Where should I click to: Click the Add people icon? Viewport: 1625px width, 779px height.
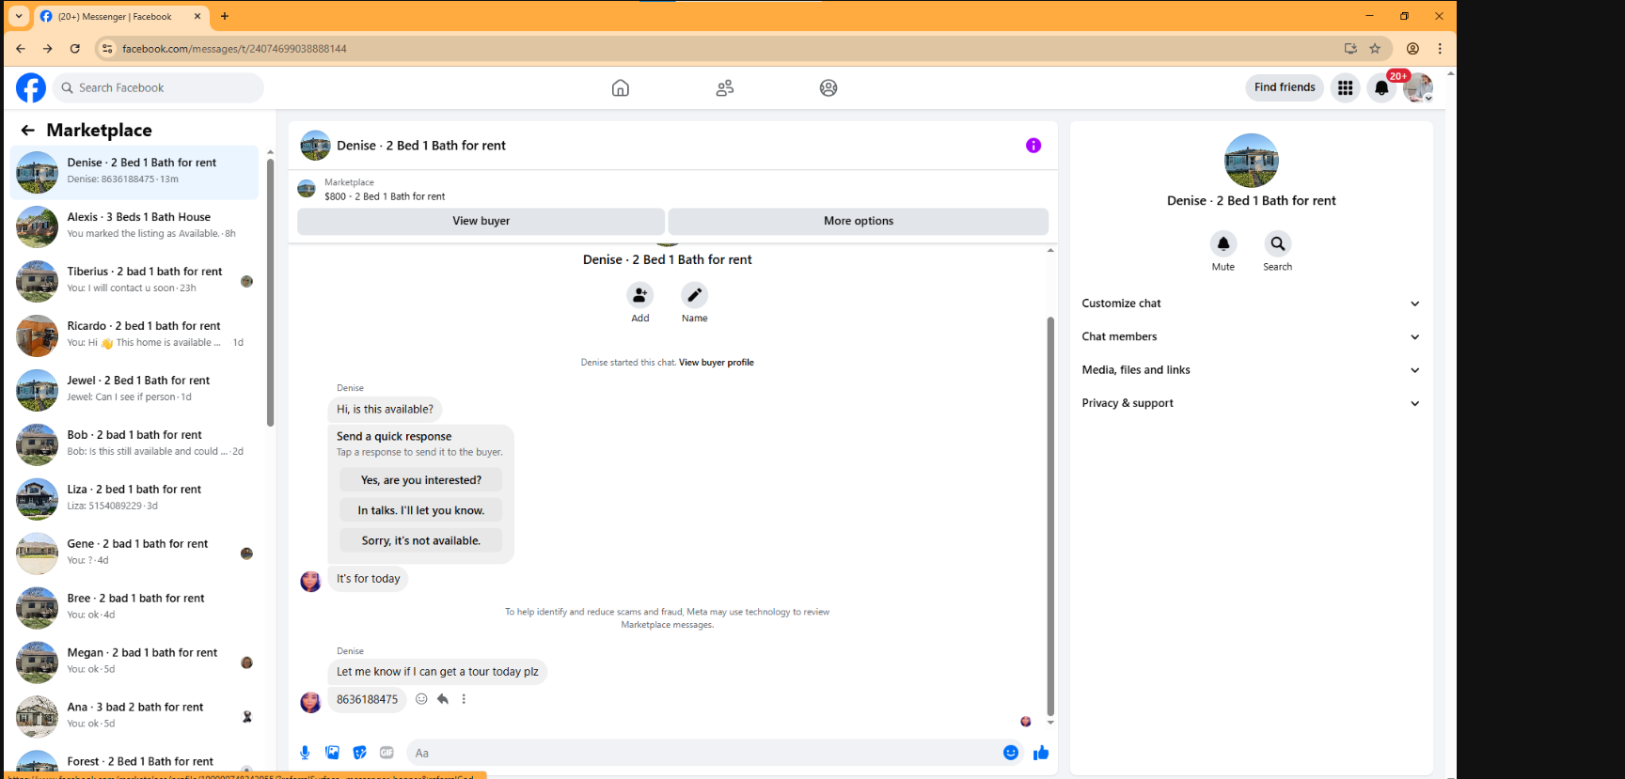point(640,295)
